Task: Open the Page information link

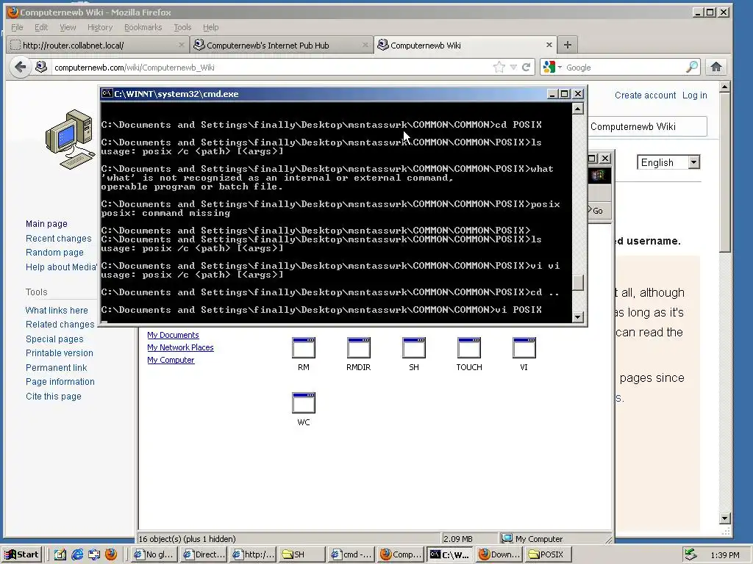Action: click(x=60, y=382)
